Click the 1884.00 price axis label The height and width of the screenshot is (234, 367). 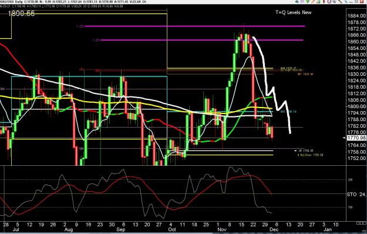[x=356, y=16]
